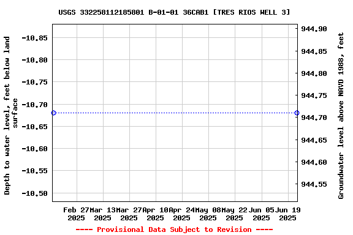Select the -10.75 left axis label
This screenshot has height=235, width=353.
pos(35,82)
